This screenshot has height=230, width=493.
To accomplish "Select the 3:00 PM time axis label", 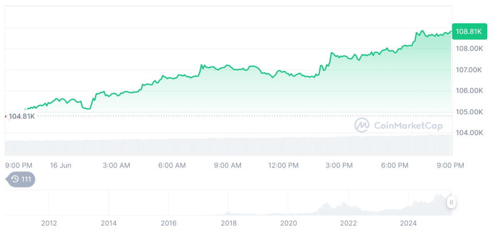I will coord(339,165).
